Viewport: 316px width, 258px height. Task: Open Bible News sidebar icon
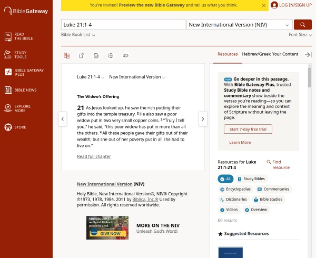(x=8, y=90)
